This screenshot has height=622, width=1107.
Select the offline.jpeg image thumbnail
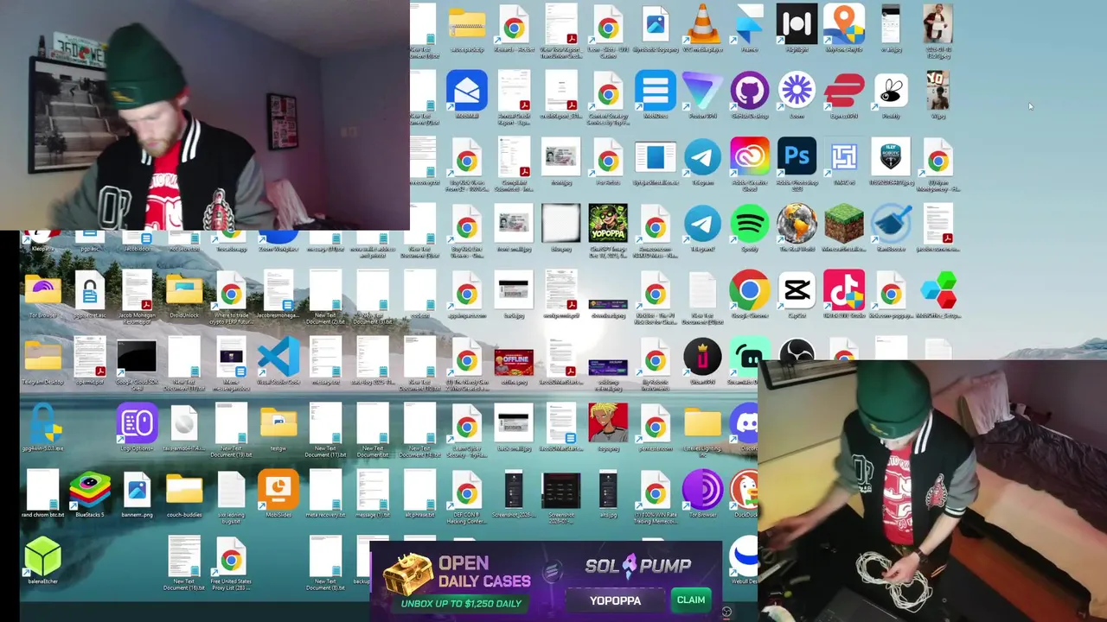click(514, 362)
